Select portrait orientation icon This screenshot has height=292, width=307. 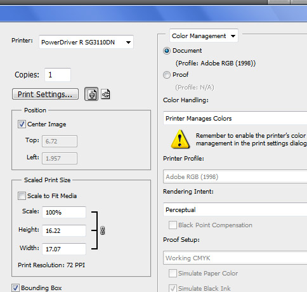[91, 94]
